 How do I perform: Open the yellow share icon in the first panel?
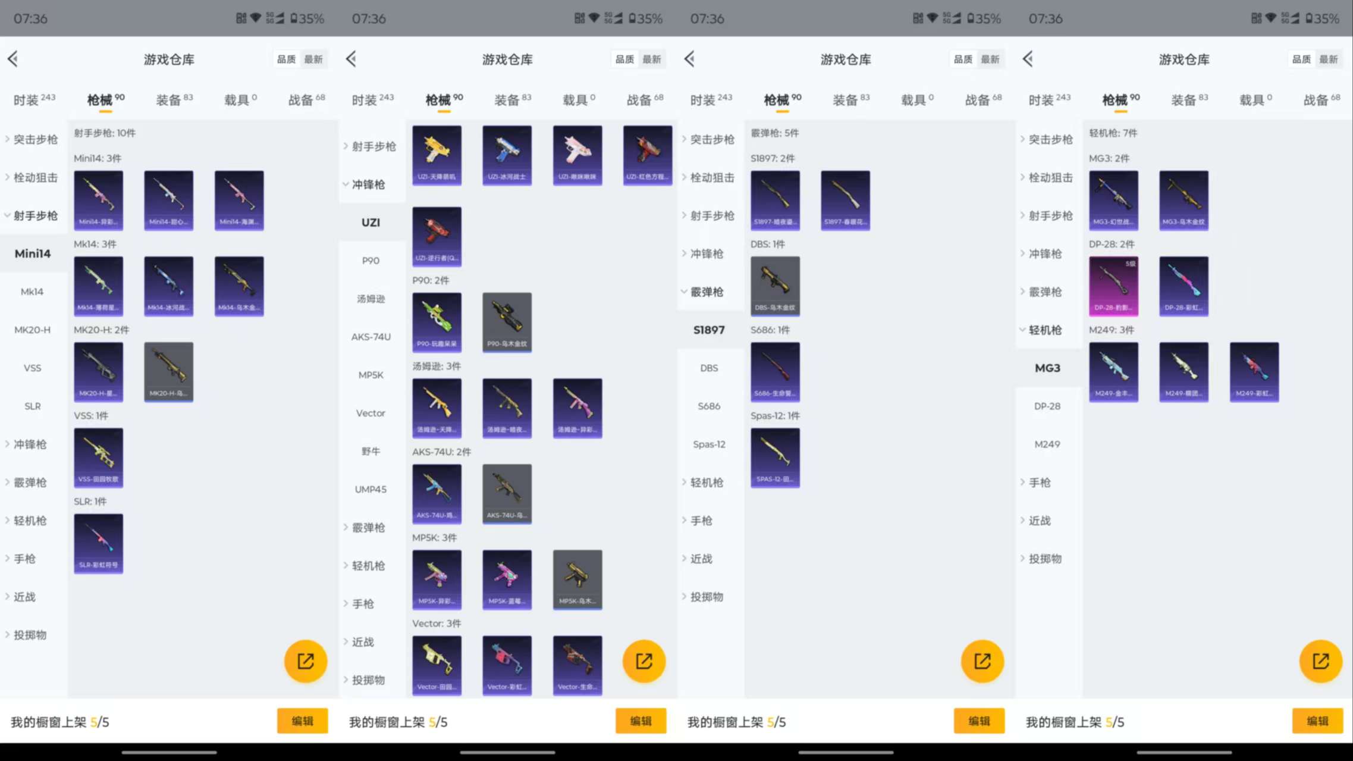(x=305, y=661)
